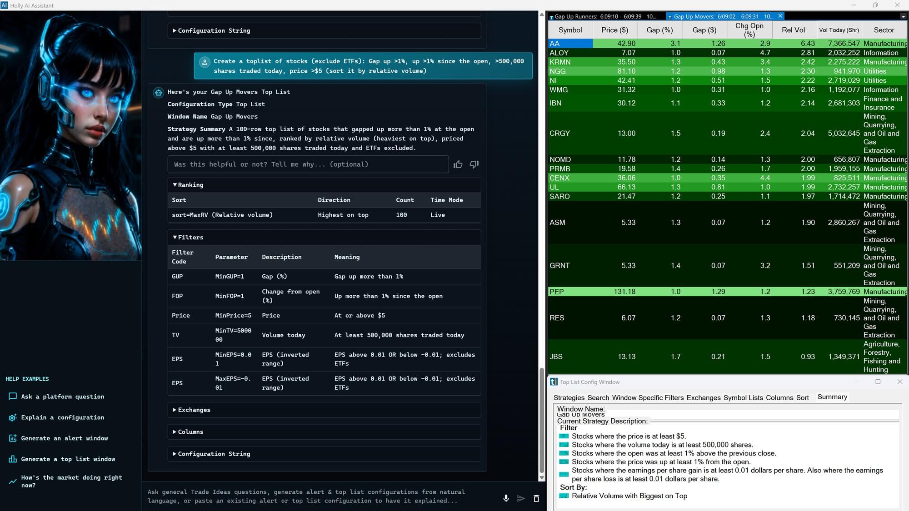
Task: Click the chat panel vertical scrollbar thumb
Action: click(541, 420)
